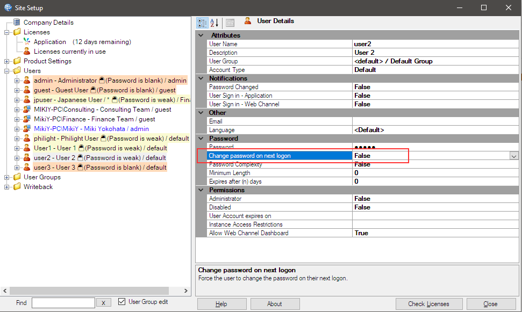Image resolution: width=522 pixels, height=312 pixels.
Task: Click the user icon next to user2 - User 2
Action: pos(27,157)
